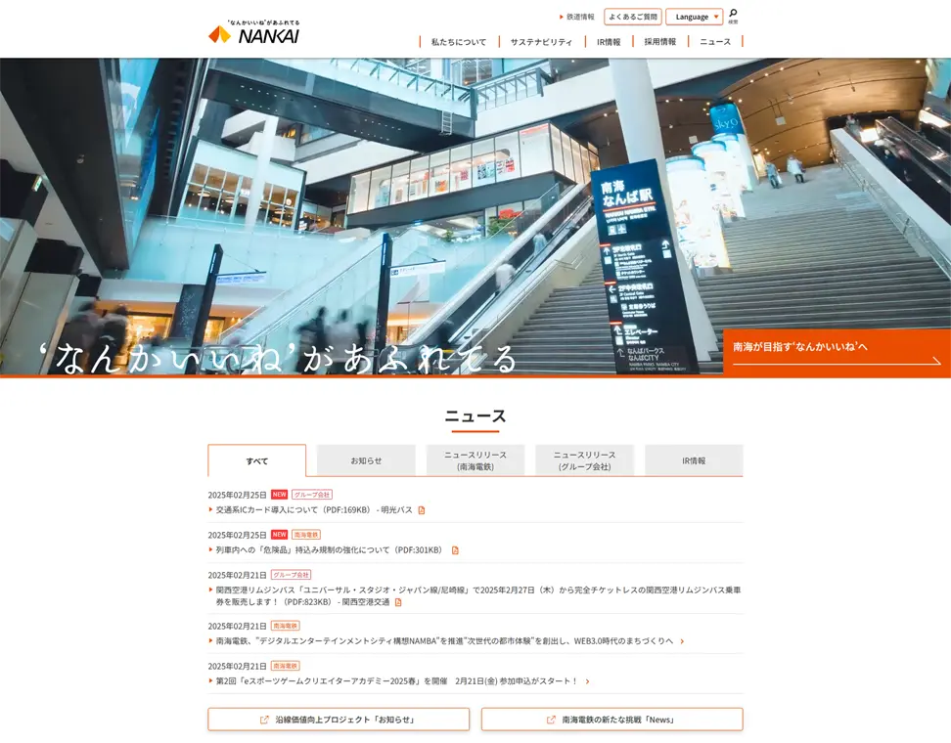Click the orange triangle before 鉄道情報
Screen dimensions: 951x743
pyautogui.click(x=562, y=17)
